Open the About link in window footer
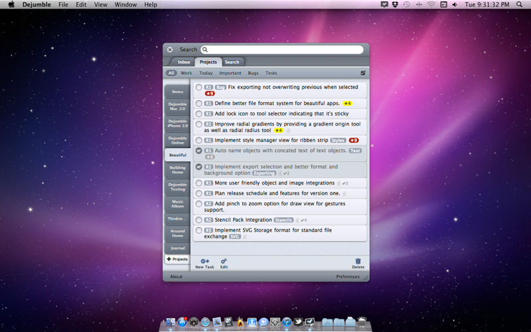This screenshot has width=531, height=332. click(176, 277)
